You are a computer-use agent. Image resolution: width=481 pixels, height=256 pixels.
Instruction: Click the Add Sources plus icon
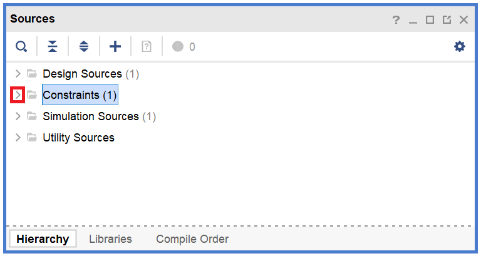[x=115, y=46]
